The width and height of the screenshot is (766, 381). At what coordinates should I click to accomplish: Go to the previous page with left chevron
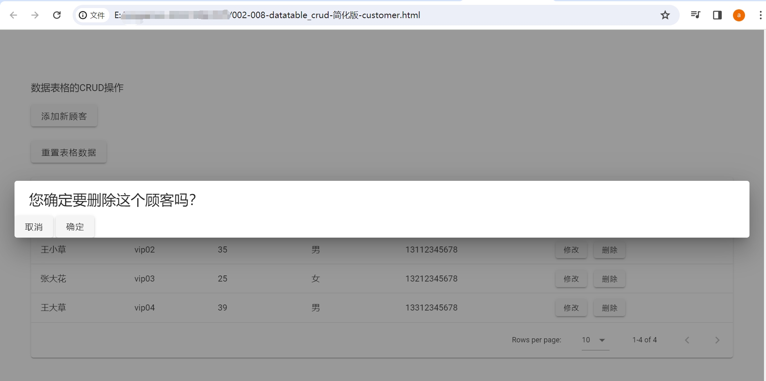pyautogui.click(x=687, y=340)
